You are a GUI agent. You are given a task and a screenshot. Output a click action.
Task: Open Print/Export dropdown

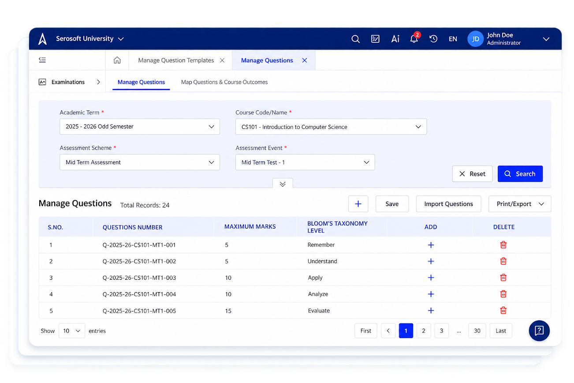(520, 204)
